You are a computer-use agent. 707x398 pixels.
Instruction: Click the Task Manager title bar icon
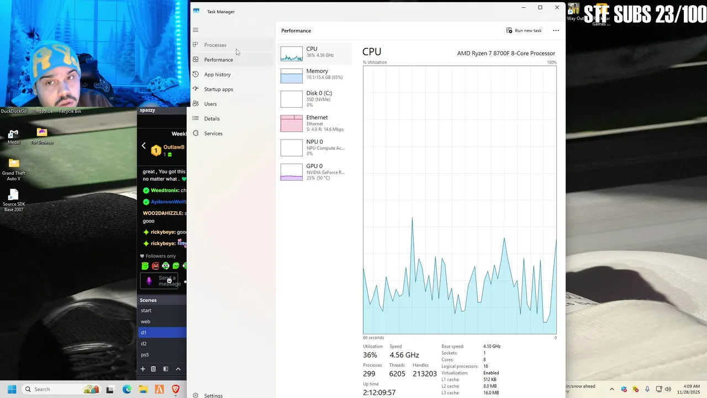click(x=196, y=11)
